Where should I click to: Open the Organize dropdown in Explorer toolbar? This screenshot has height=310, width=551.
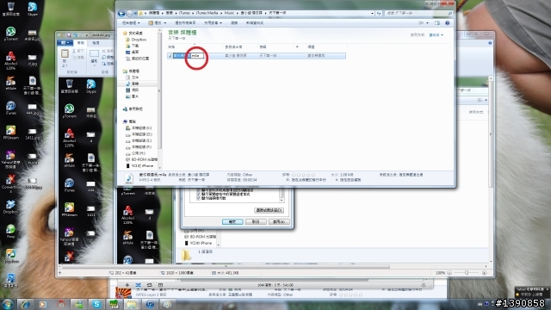[x=130, y=23]
